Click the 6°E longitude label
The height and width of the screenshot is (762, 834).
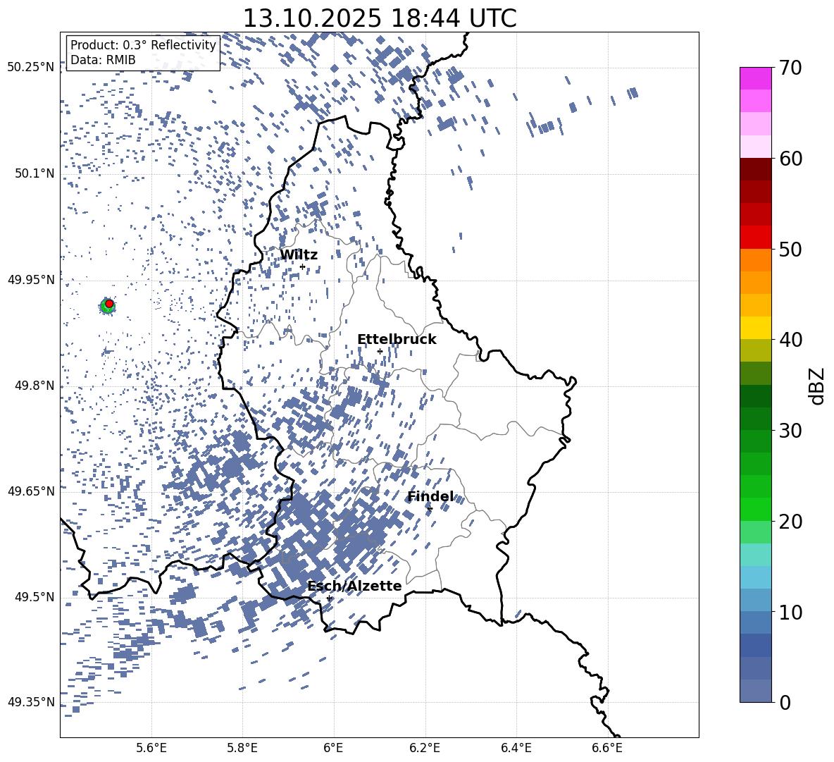(333, 748)
